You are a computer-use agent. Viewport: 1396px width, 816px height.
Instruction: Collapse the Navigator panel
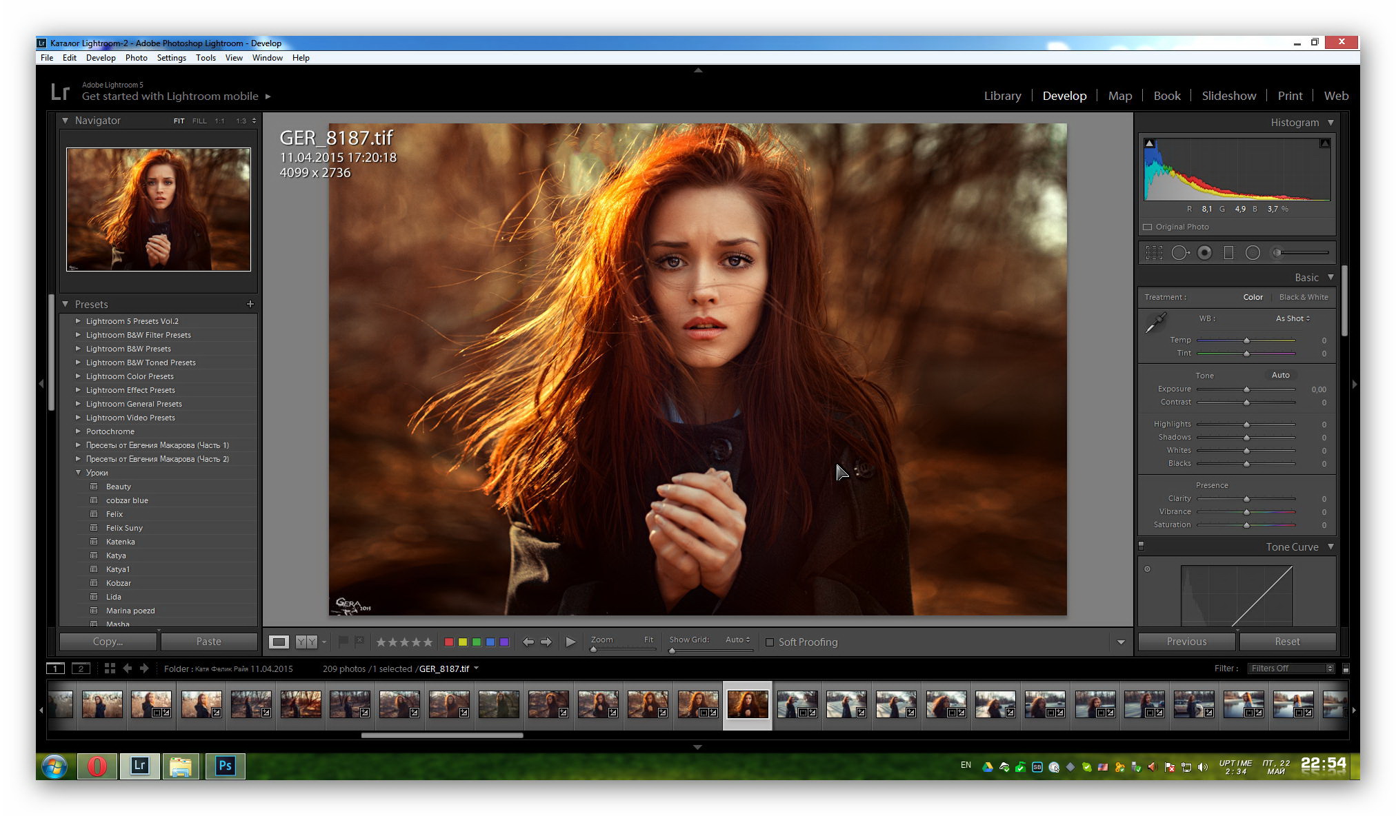click(x=65, y=121)
